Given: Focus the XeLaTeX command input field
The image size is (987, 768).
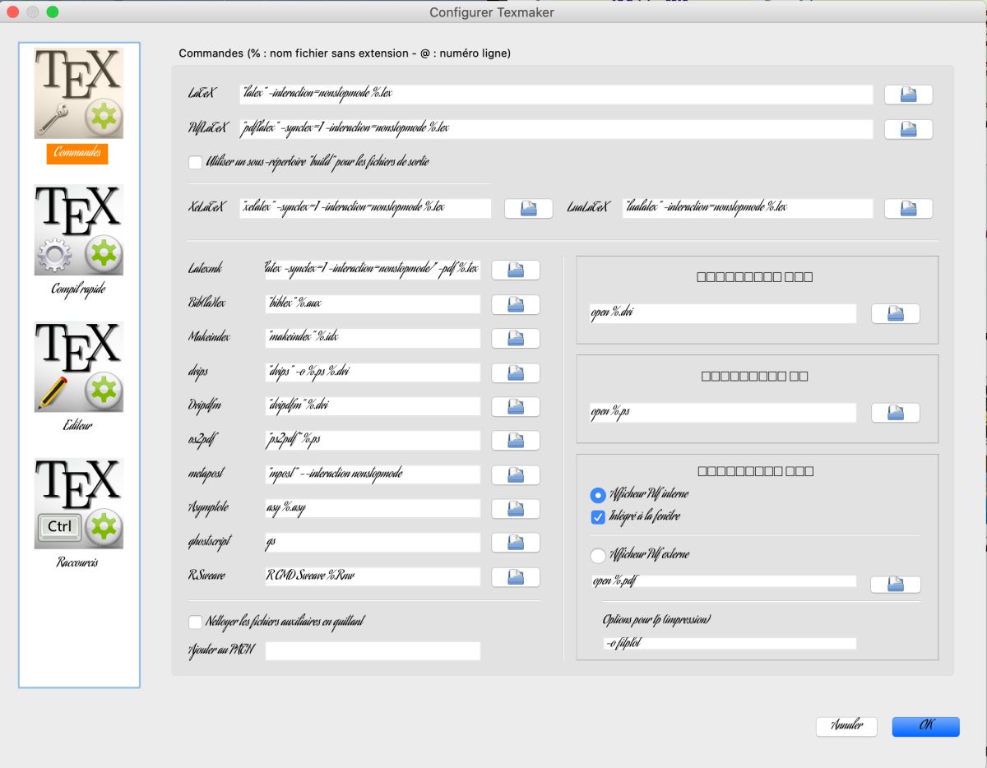Looking at the screenshot, I should point(365,208).
